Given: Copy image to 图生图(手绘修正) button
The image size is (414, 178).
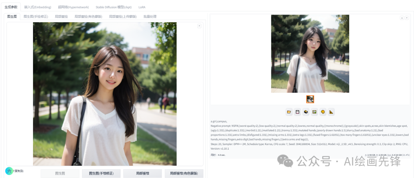Looking at the screenshot, I should 101,173.
